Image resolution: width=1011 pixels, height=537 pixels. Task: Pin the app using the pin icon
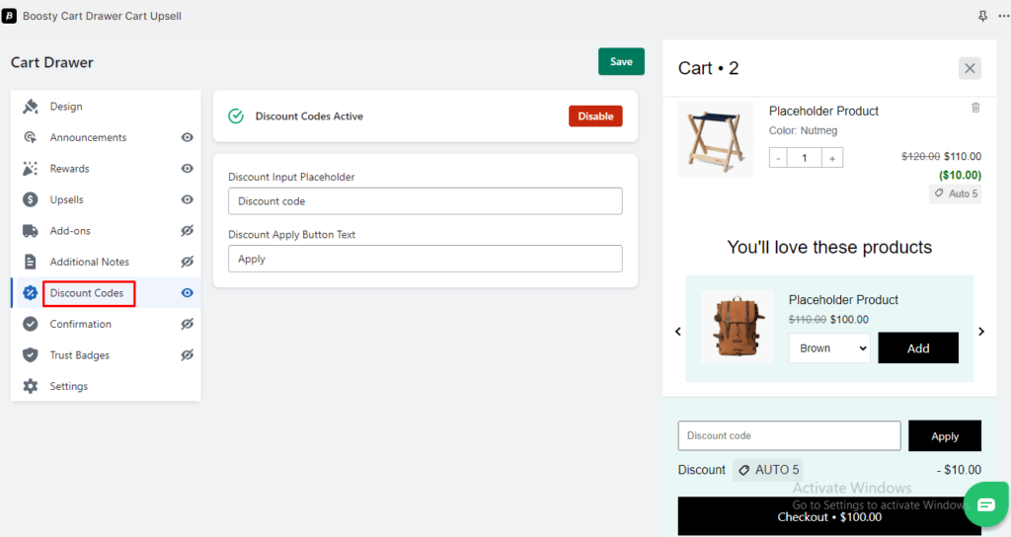tap(982, 16)
